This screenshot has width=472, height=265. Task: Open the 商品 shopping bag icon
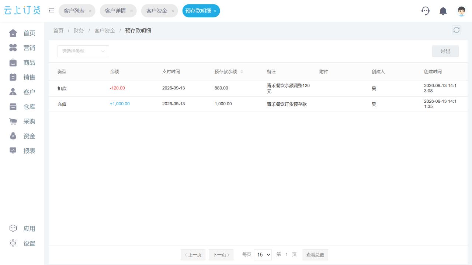(x=13, y=63)
